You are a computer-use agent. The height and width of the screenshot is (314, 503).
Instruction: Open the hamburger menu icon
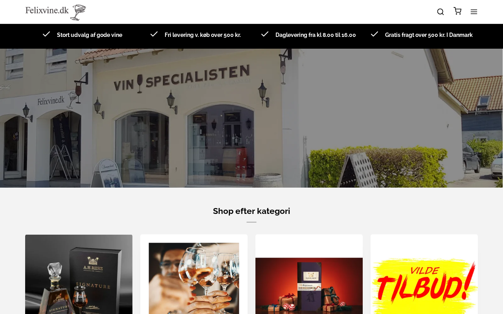point(474,12)
